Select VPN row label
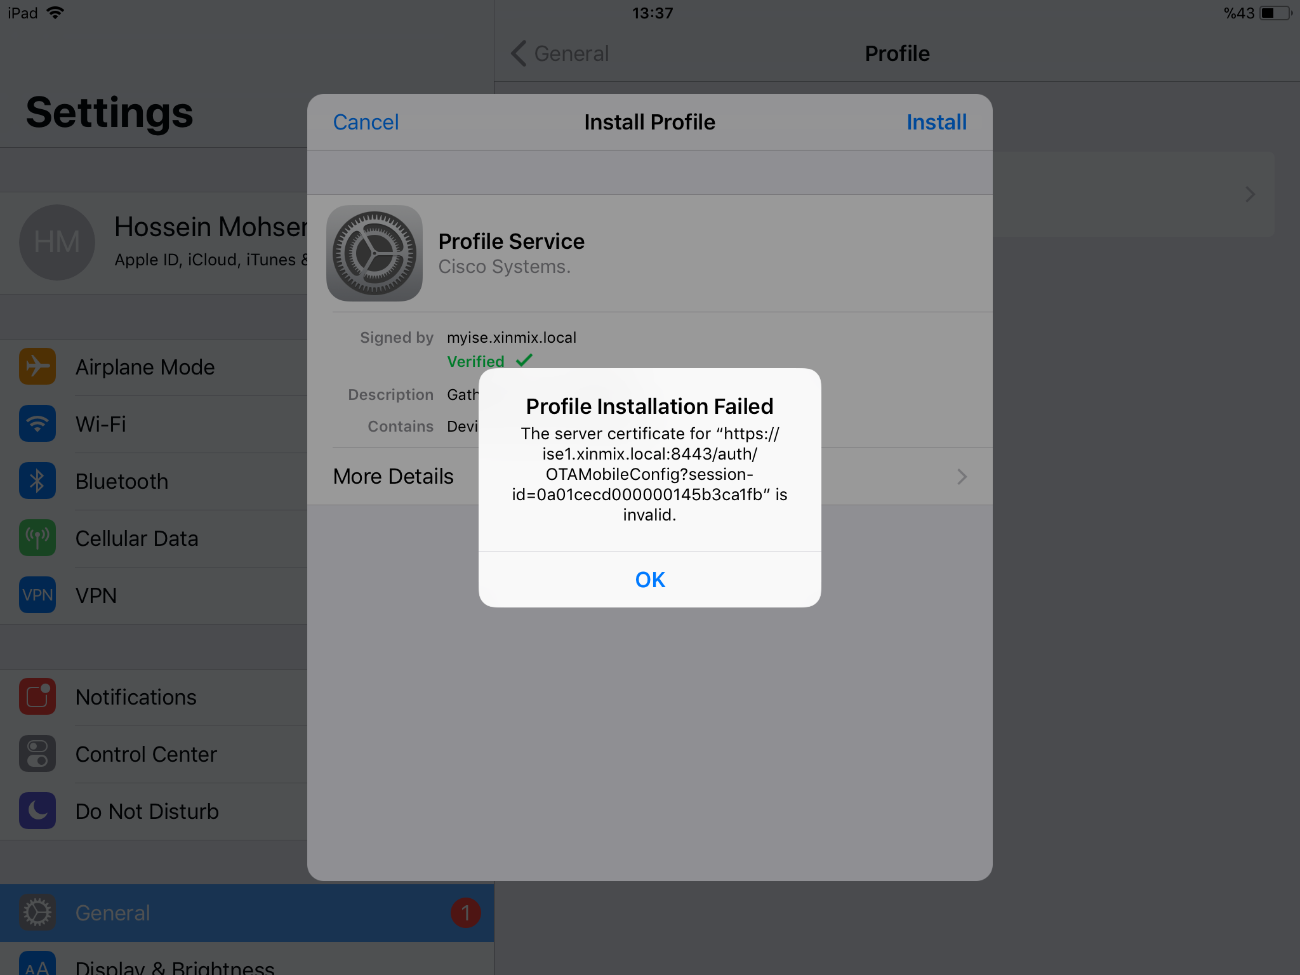 point(96,595)
